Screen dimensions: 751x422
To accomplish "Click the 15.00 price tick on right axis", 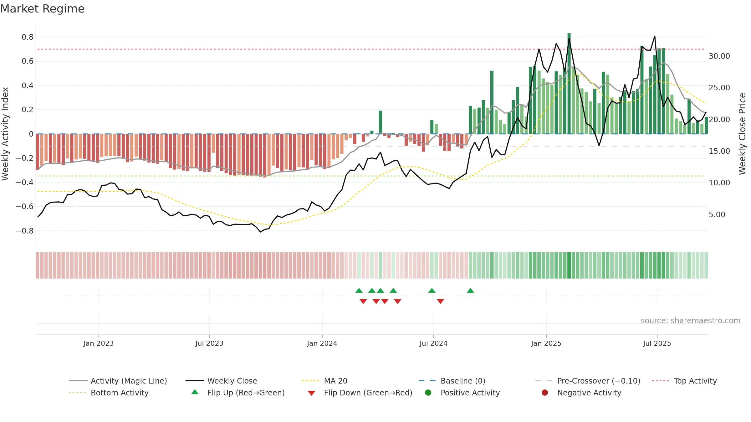I will [719, 151].
